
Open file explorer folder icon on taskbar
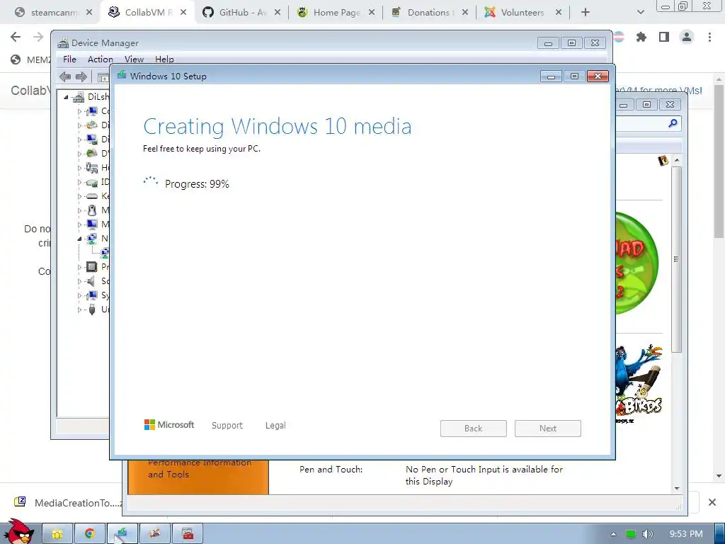[57, 534]
